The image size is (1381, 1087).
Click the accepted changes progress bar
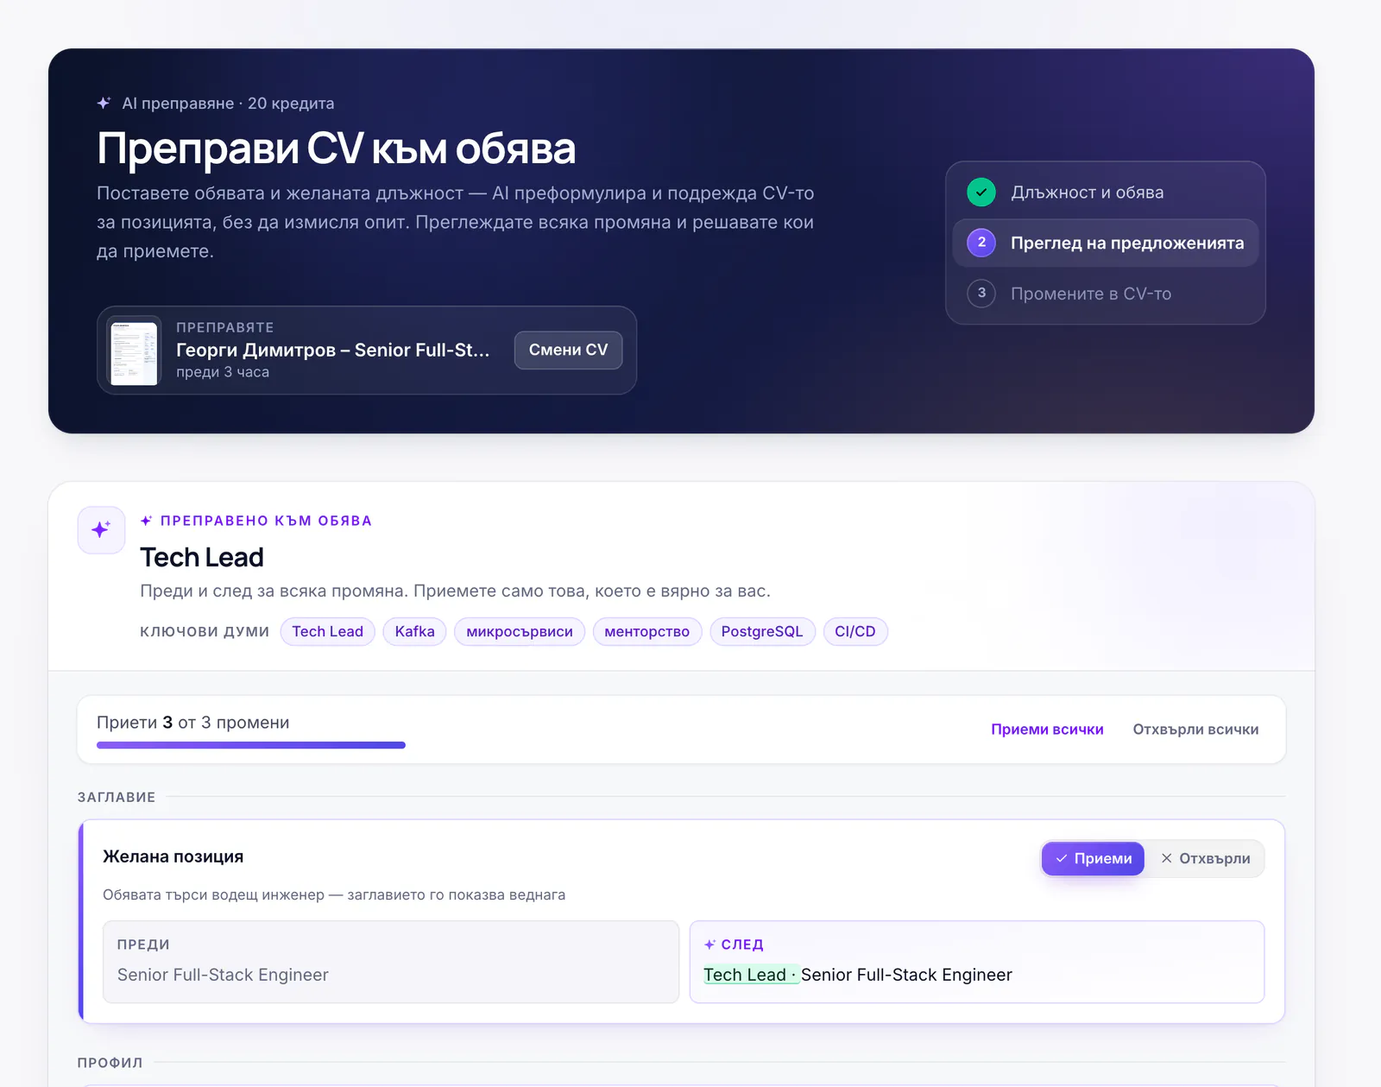pyautogui.click(x=251, y=745)
